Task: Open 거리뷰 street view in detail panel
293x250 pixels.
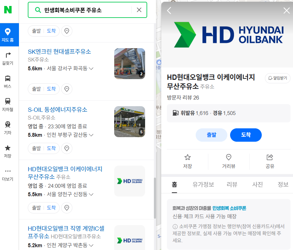Action: pyautogui.click(x=228, y=161)
